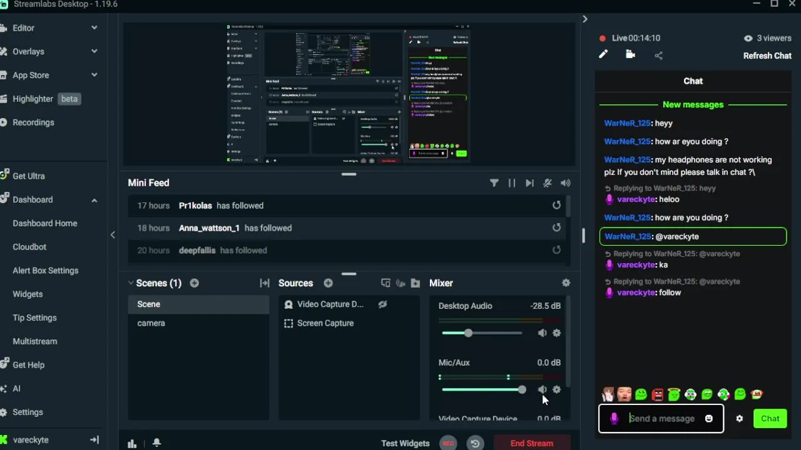Open Alert Box Settings

[x=46, y=271]
